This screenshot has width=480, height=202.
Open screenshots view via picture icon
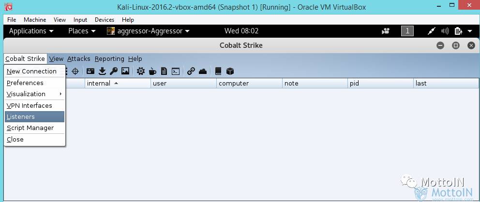125,71
